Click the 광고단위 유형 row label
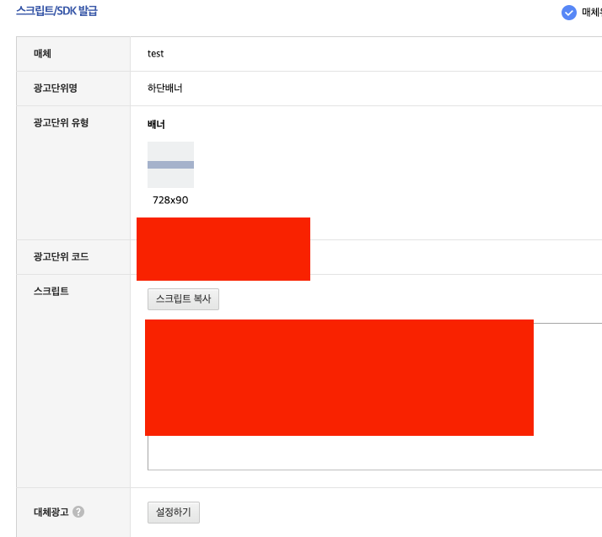 61,123
